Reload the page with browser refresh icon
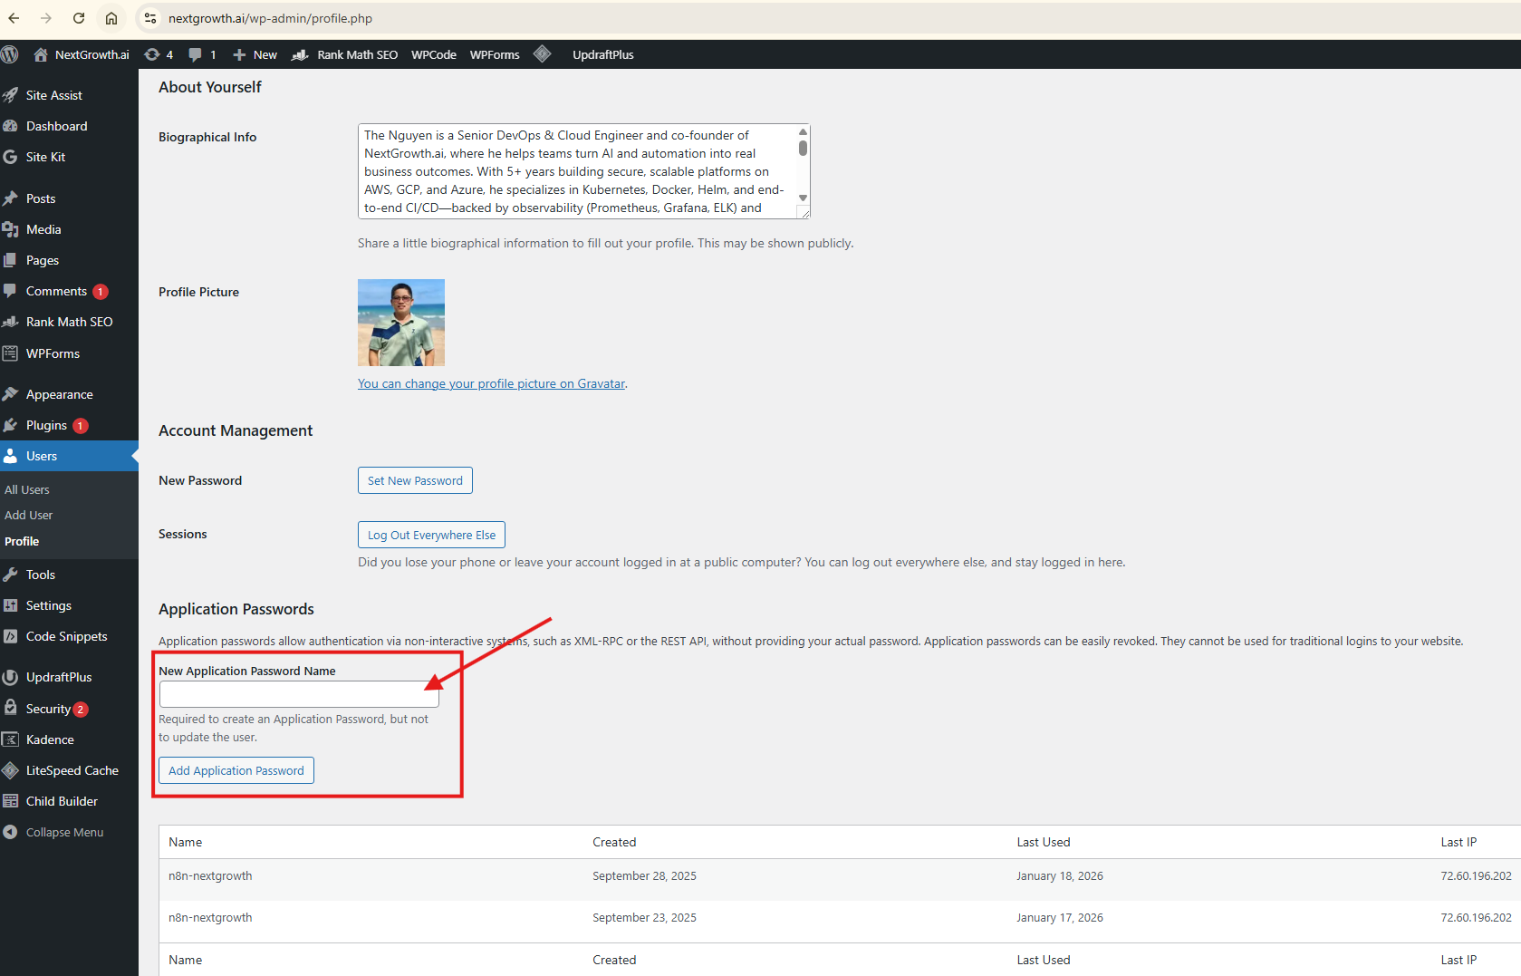The width and height of the screenshot is (1521, 976). coord(79,18)
